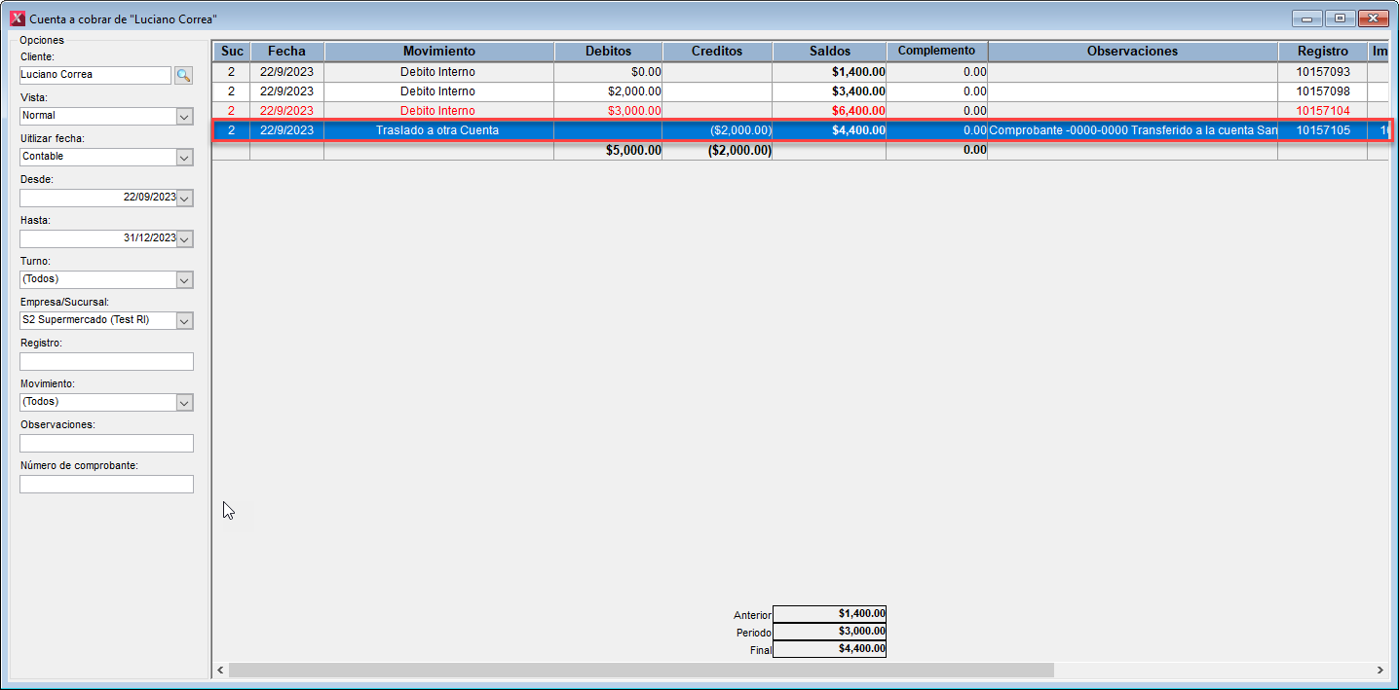Click the application X icon in title bar
The width and height of the screenshot is (1399, 690).
pyautogui.click(x=17, y=18)
